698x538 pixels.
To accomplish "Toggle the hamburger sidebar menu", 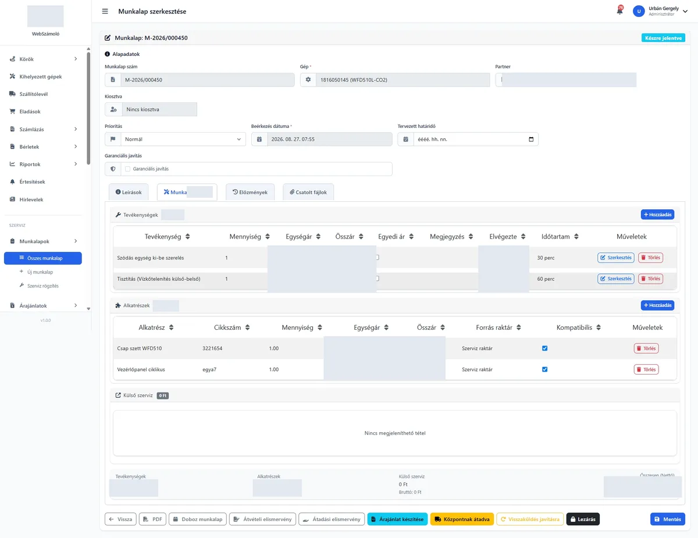I will 105,11.
